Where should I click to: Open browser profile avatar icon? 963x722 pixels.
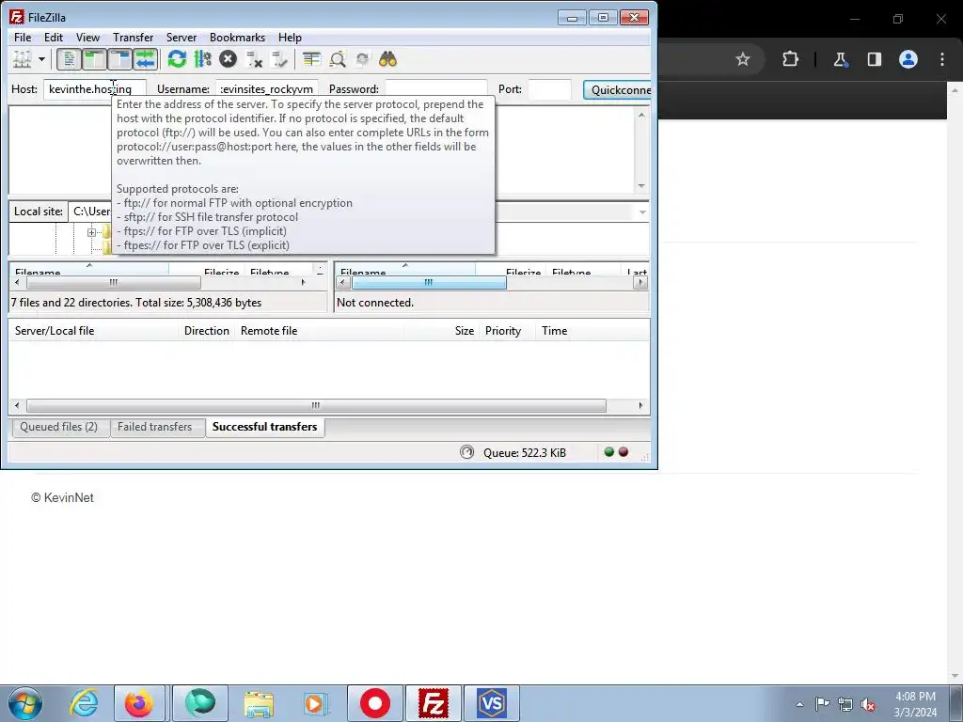tap(908, 59)
